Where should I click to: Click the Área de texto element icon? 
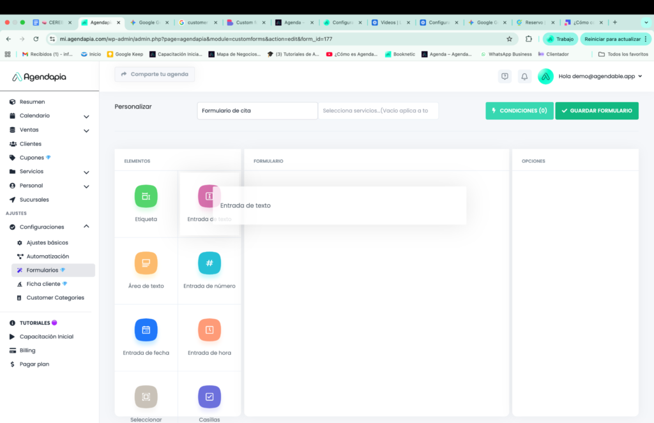[x=146, y=263]
